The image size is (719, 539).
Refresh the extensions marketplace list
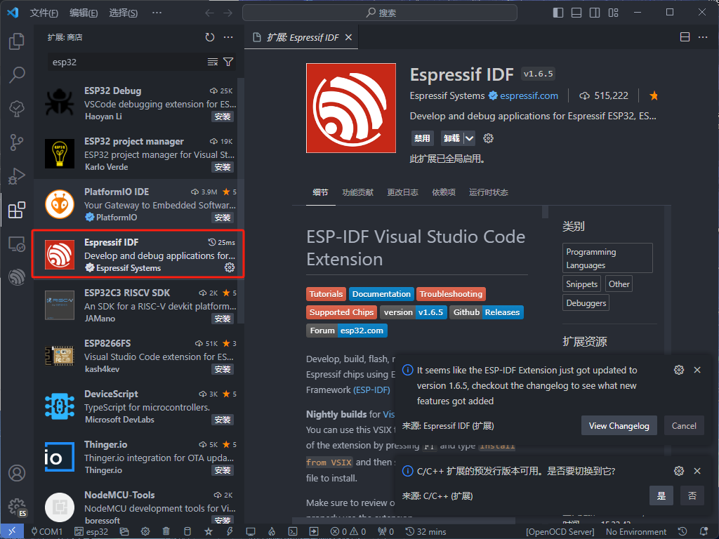click(209, 37)
